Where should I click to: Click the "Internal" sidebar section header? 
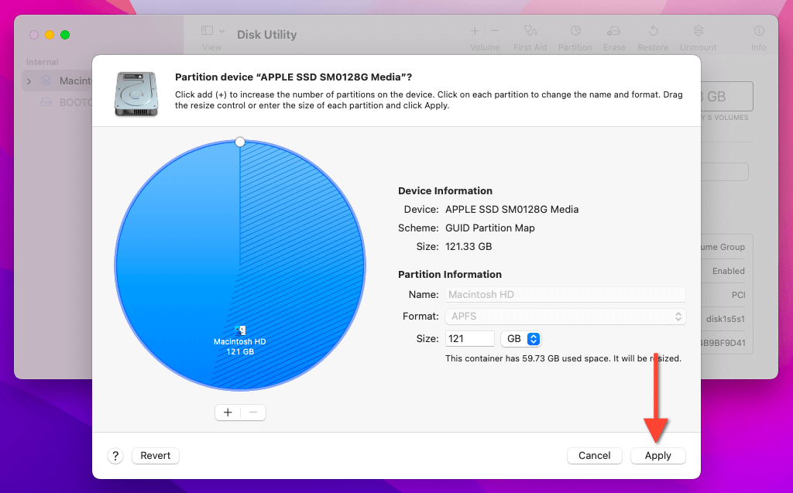tap(43, 62)
